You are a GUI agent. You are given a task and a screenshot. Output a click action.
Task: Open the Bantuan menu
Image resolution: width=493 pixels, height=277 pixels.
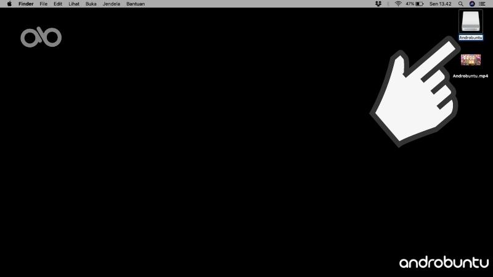pos(136,4)
